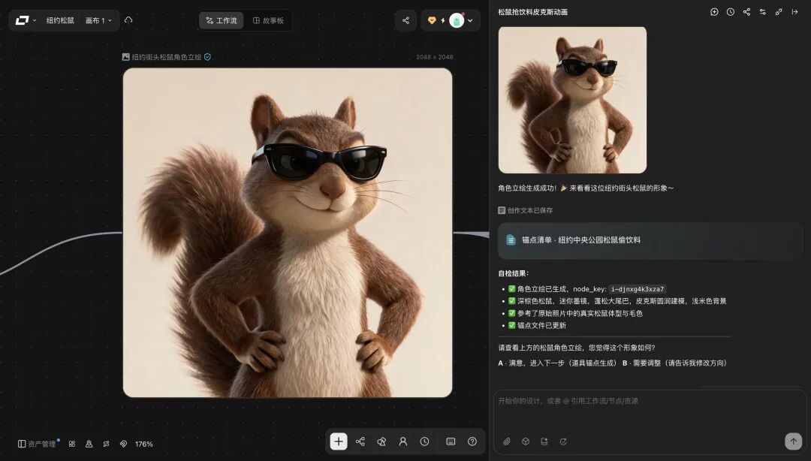Viewport: 811px width, 461px height.
Task: Select the 纽约街头松鼠角色立绘 node title
Action: coord(167,57)
